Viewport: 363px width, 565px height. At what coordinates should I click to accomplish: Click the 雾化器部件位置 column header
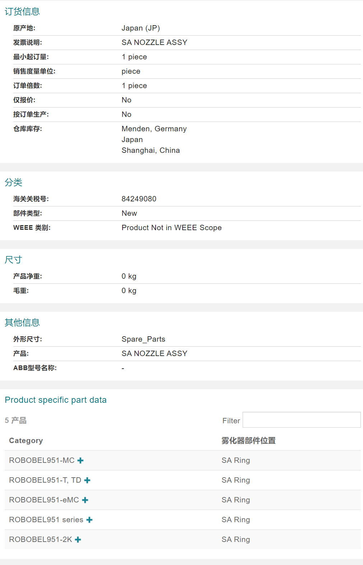tap(248, 441)
